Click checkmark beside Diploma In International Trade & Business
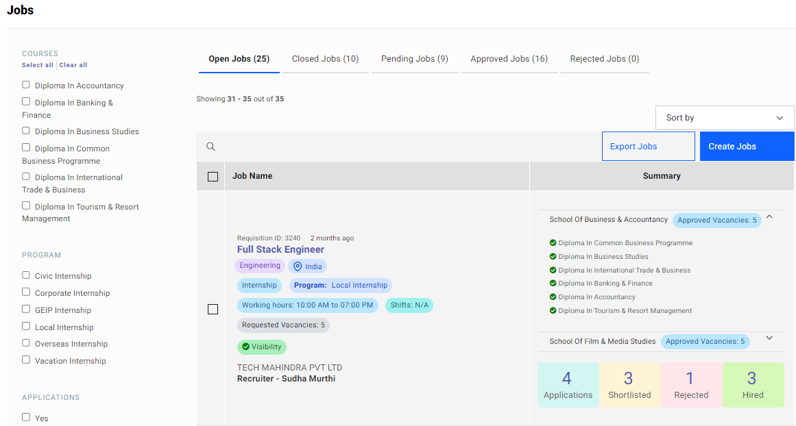796x426 pixels. [x=553, y=270]
